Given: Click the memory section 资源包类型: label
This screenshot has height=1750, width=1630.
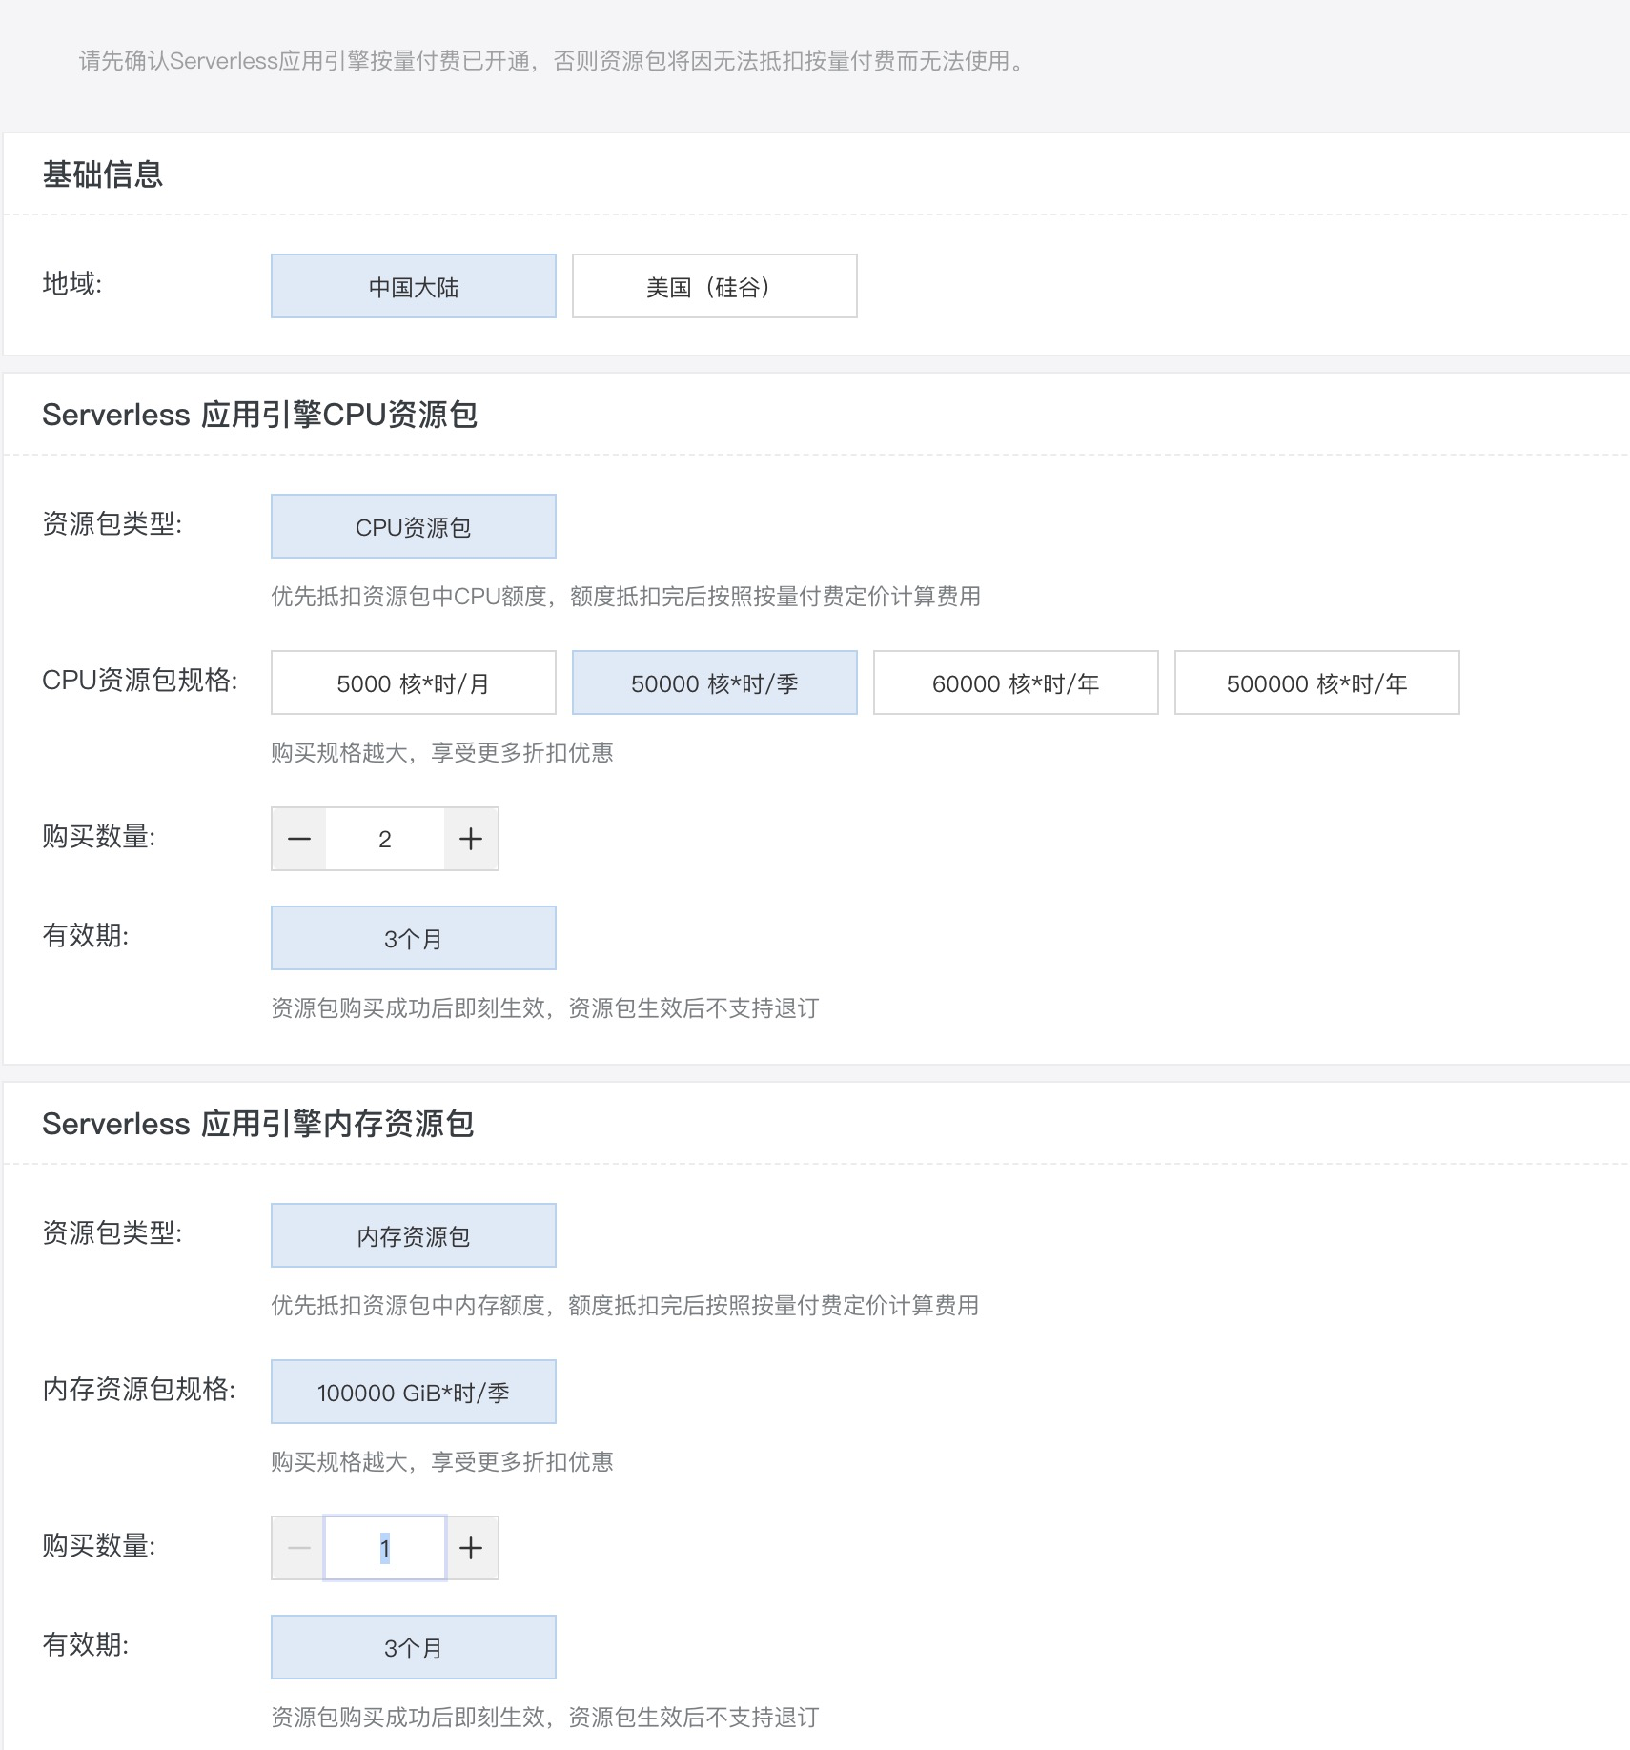Looking at the screenshot, I should tap(112, 1232).
